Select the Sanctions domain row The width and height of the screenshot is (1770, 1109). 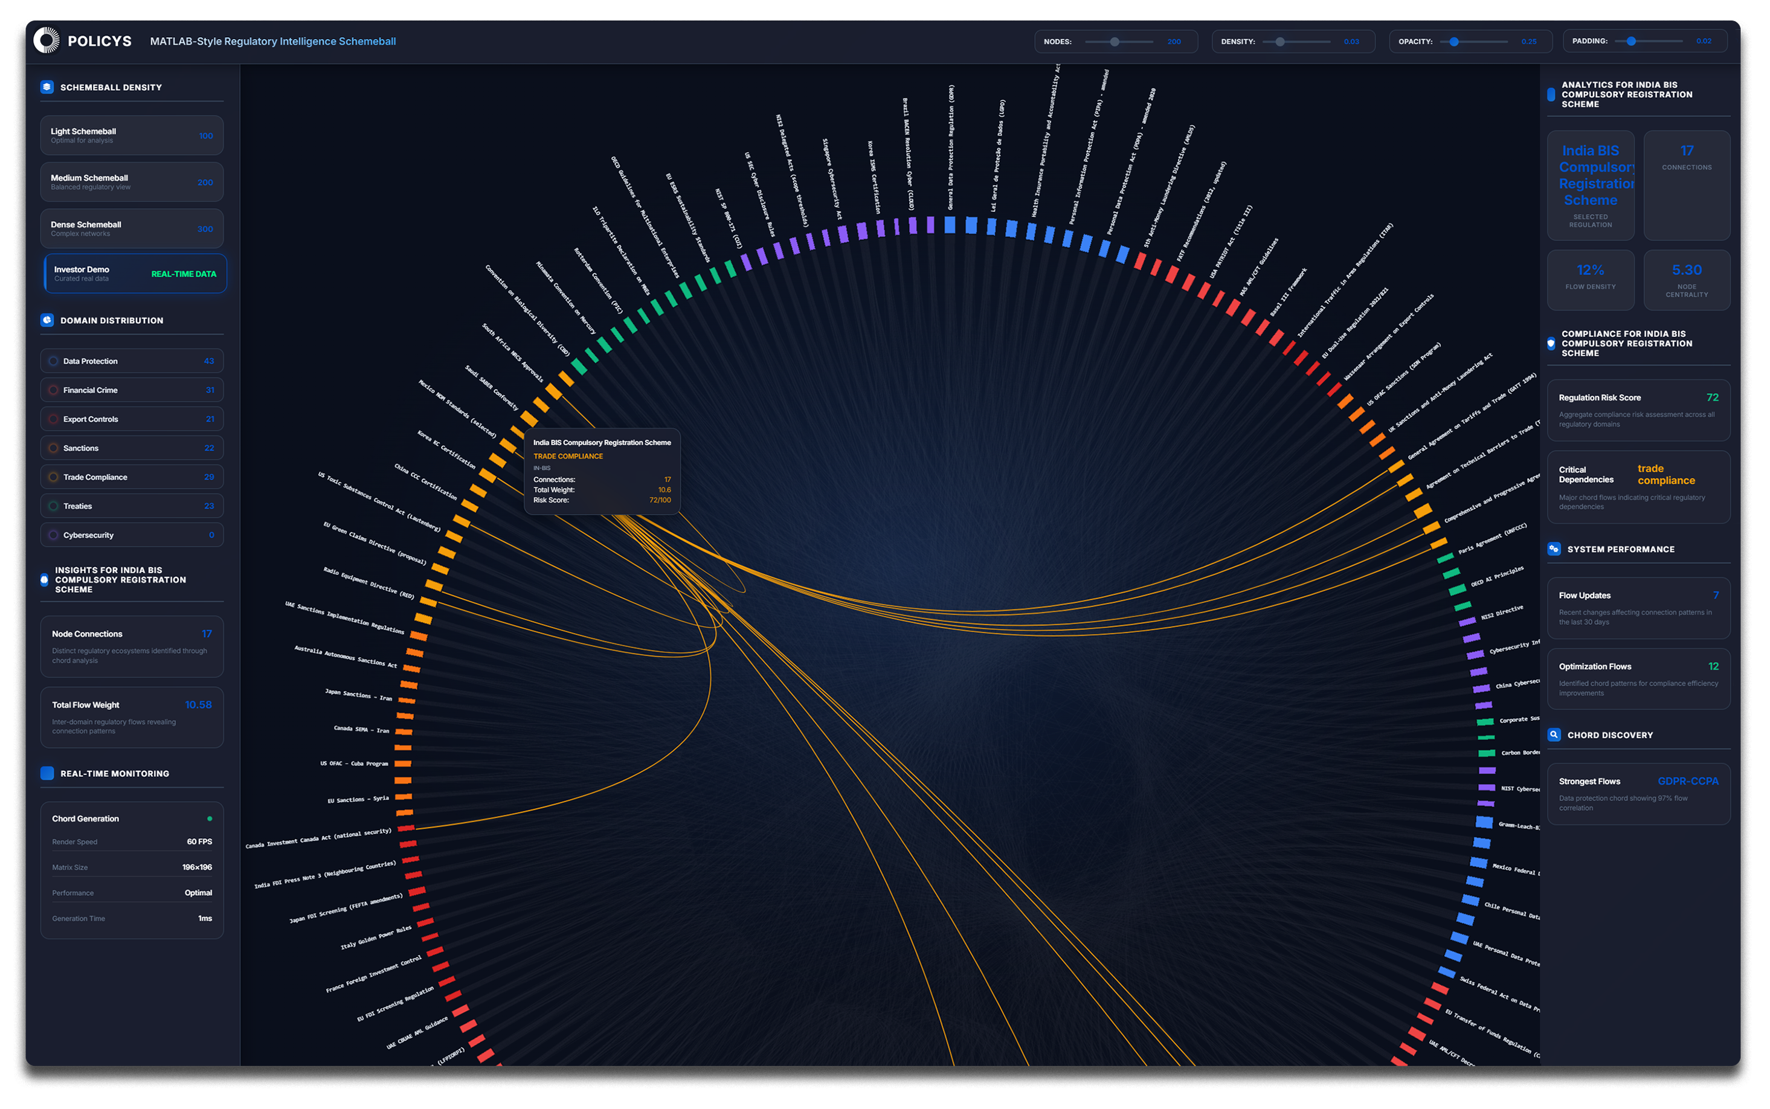coord(131,448)
